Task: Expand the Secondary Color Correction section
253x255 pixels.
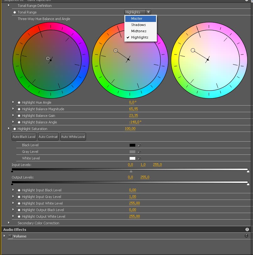Action: point(9,223)
